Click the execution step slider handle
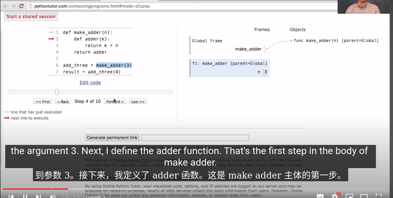The width and height of the screenshot is (393, 198). coord(57,92)
